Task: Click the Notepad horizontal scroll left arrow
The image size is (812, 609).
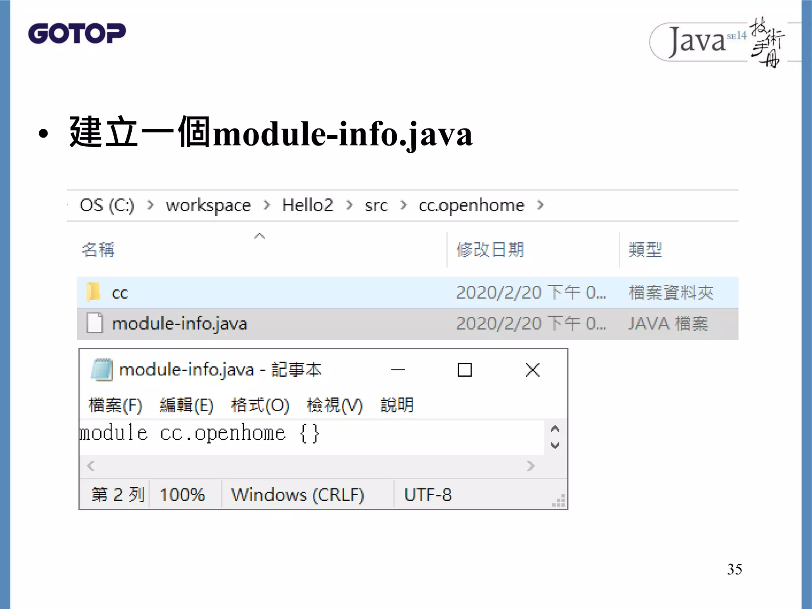Action: pyautogui.click(x=91, y=465)
